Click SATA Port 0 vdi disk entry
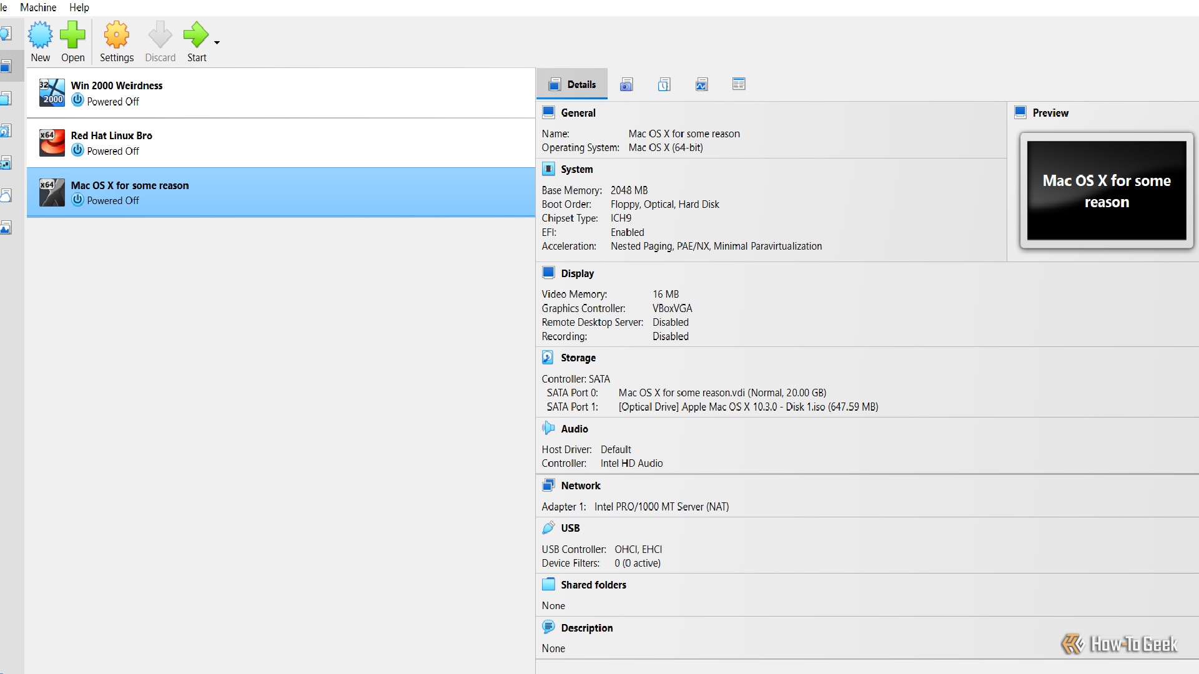 click(x=723, y=393)
